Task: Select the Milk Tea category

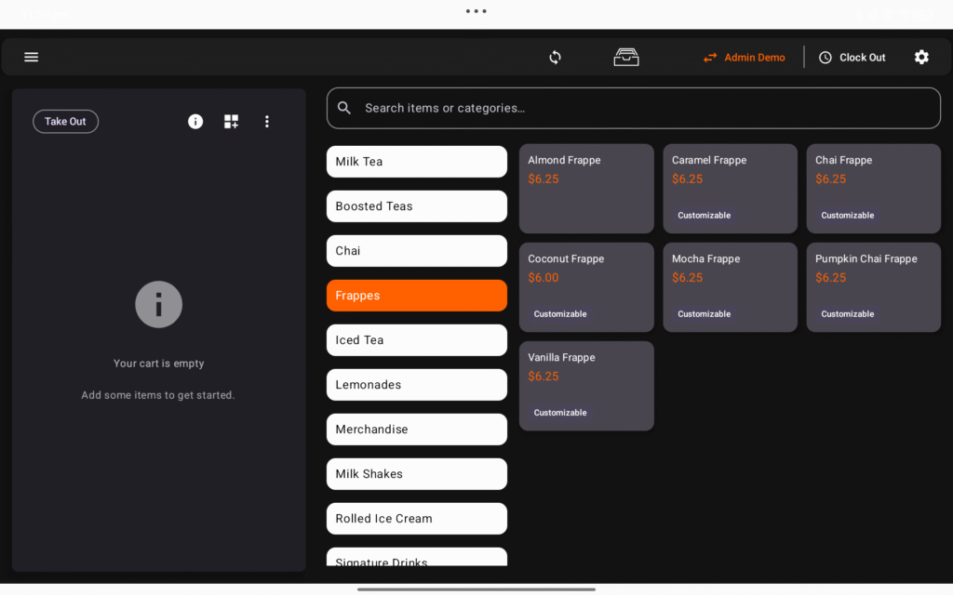Action: [x=416, y=162]
